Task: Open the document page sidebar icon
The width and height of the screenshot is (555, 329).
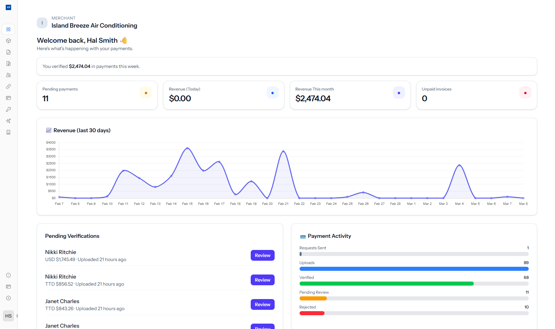Action: point(8,52)
